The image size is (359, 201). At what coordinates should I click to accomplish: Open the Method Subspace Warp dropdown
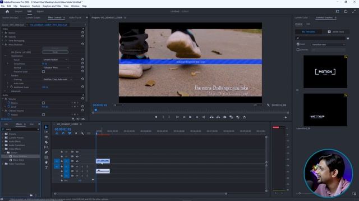click(56, 68)
